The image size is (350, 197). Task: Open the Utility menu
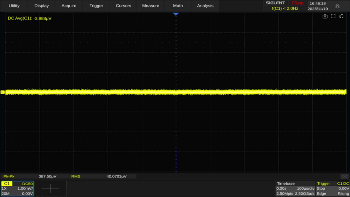click(14, 6)
